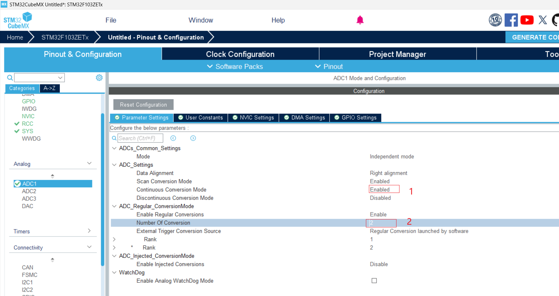Screen dimensions: 559x296
Task: Select I2C1 under Connectivity
Action: [27, 282]
